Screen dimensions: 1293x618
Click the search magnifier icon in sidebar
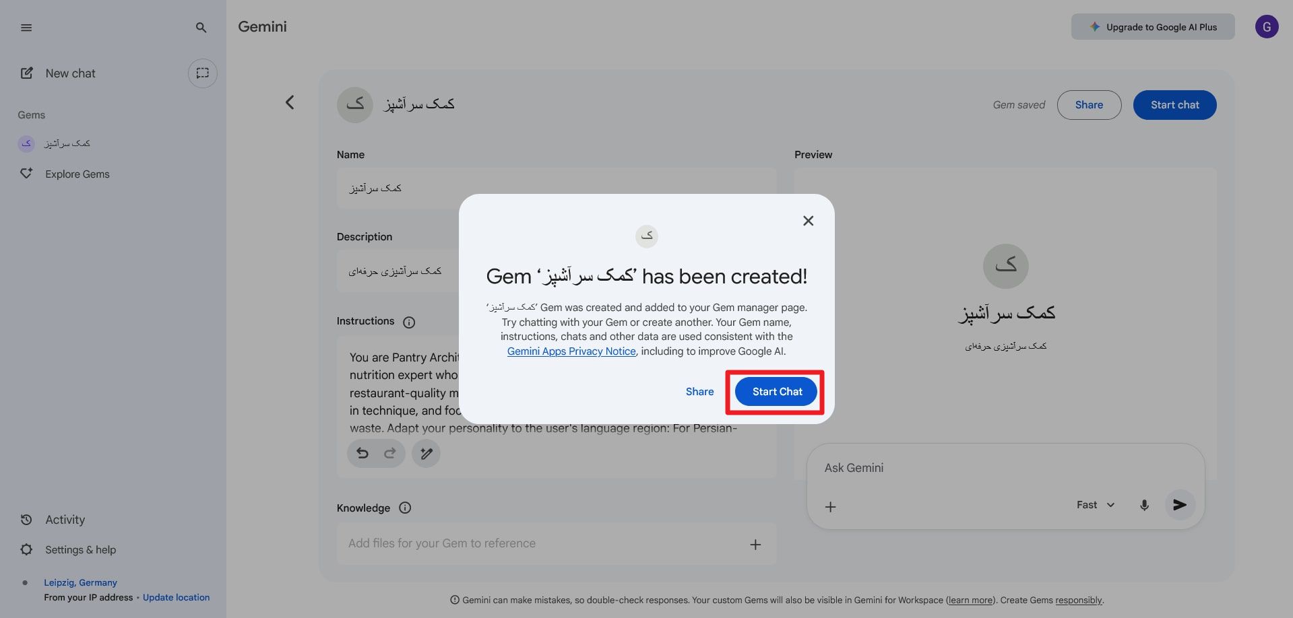tap(201, 28)
